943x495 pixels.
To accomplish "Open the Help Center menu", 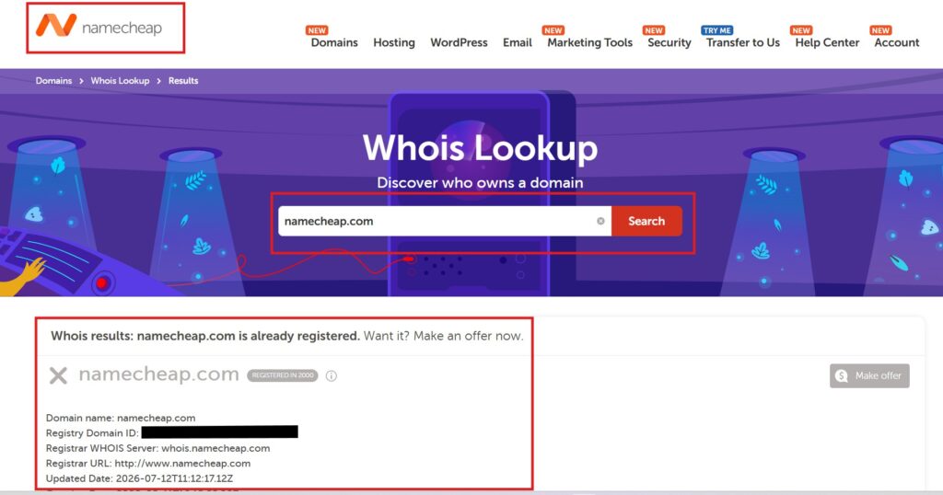I will [x=827, y=42].
